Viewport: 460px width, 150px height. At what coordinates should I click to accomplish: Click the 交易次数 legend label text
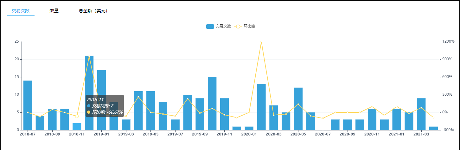tap(223, 27)
